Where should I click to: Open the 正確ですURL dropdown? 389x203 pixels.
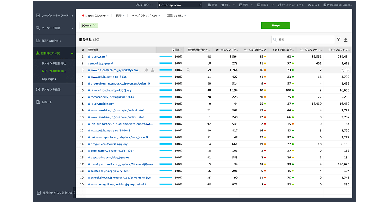(x=177, y=15)
